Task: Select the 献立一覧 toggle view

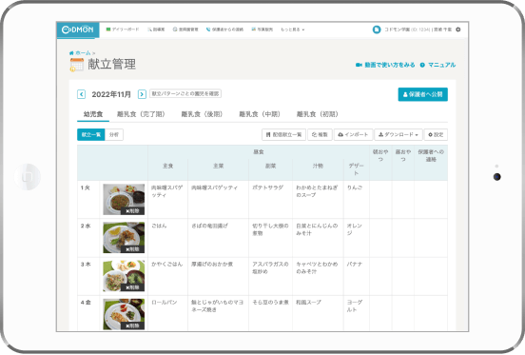Action: click(x=91, y=134)
